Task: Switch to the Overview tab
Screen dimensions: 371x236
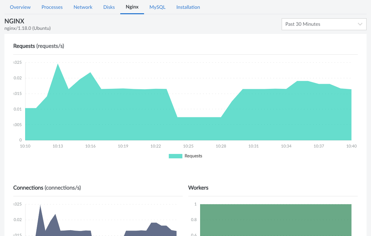Action: 20,7
